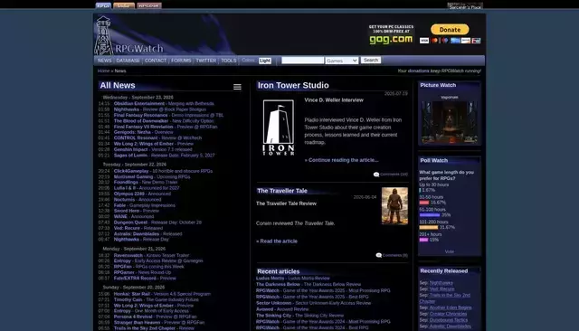Open the All News hamburger menu icon

[x=237, y=87]
